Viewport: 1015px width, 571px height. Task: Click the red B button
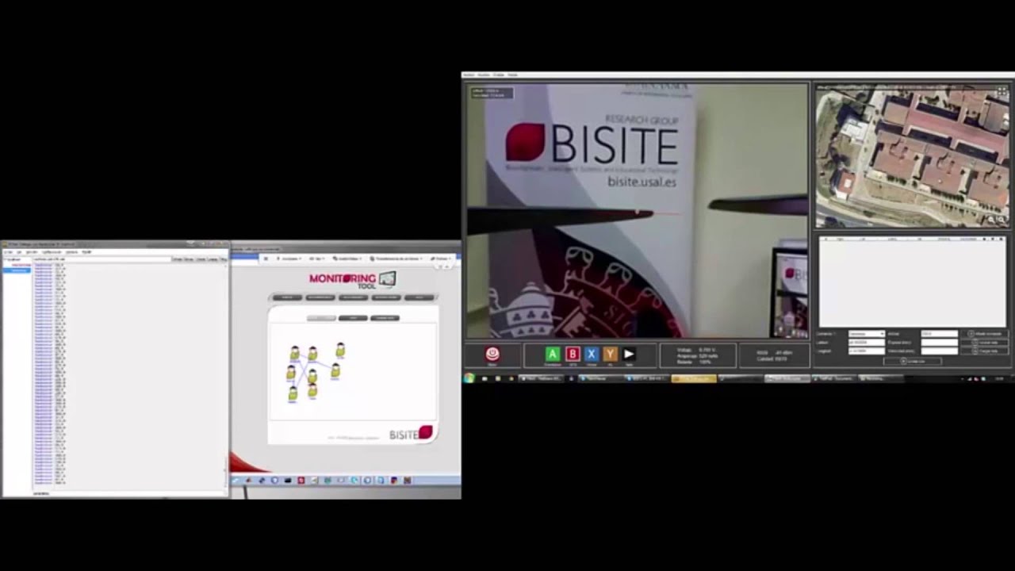click(x=573, y=354)
